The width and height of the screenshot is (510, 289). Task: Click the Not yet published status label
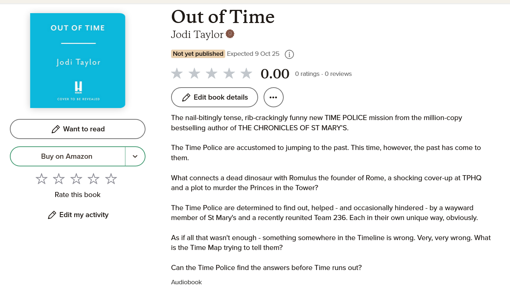point(198,54)
